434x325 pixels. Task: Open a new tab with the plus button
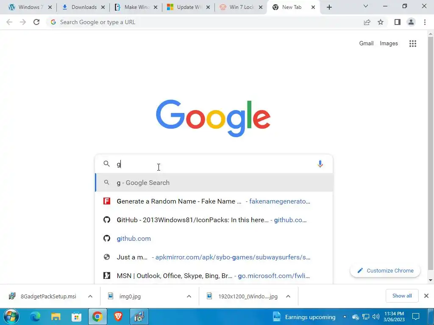coord(329,8)
